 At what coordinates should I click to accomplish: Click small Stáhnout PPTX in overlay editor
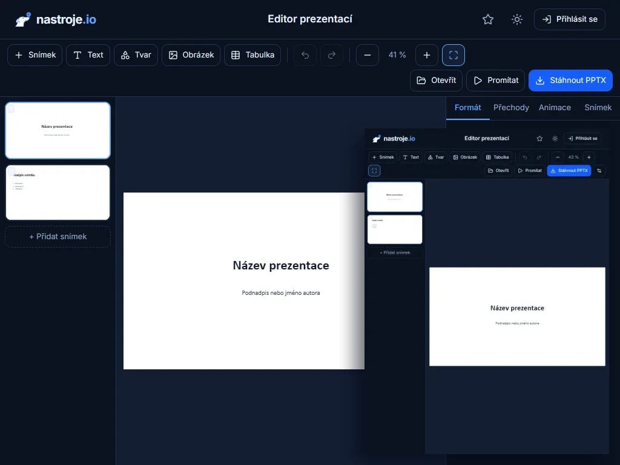pos(569,171)
